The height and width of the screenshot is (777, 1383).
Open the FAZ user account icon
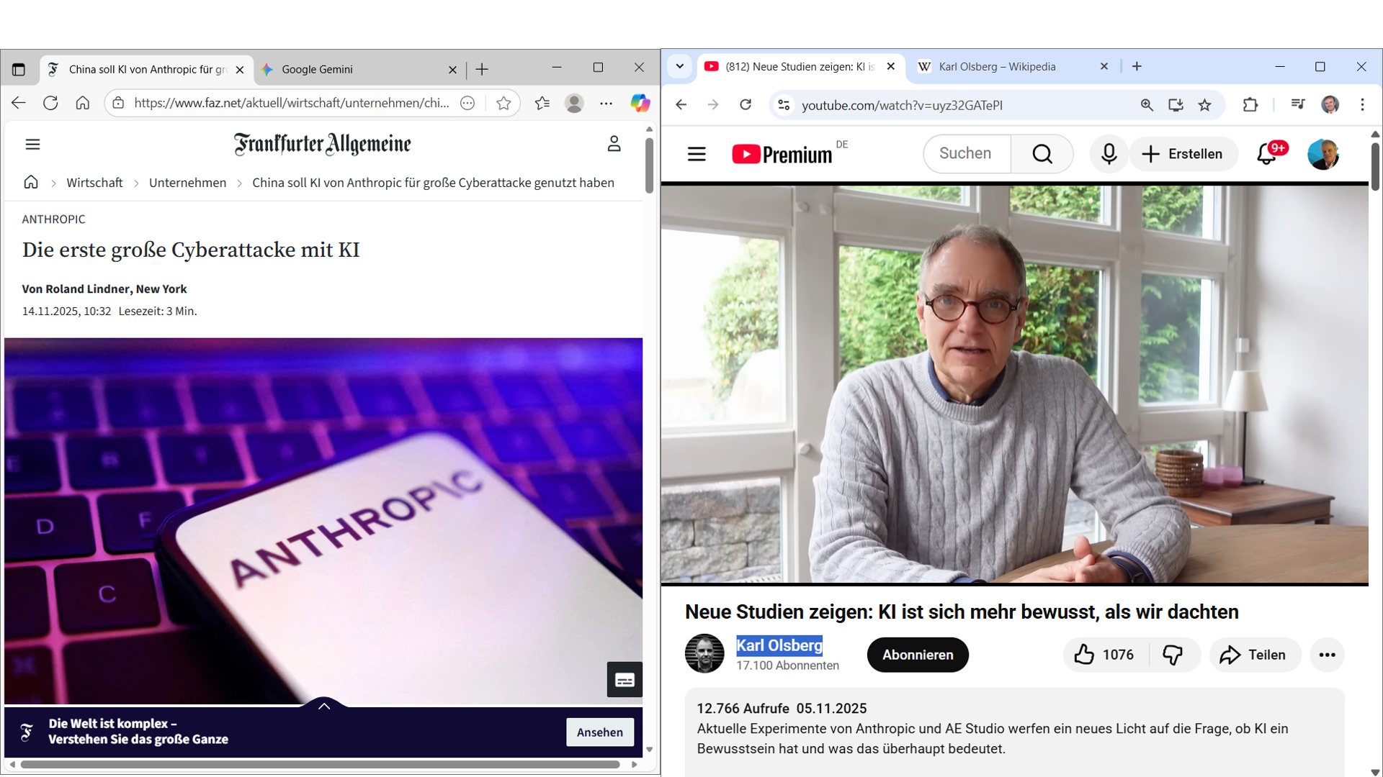coord(614,144)
